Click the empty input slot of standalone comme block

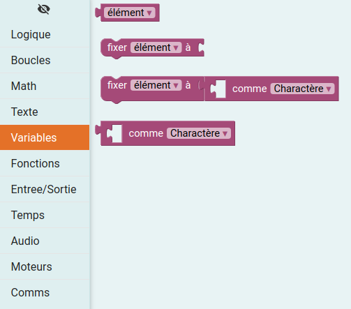pyautogui.click(x=114, y=133)
